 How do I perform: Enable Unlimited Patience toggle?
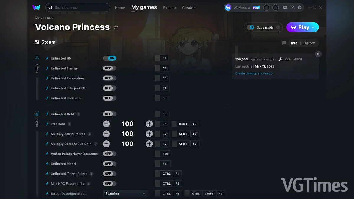(x=109, y=98)
